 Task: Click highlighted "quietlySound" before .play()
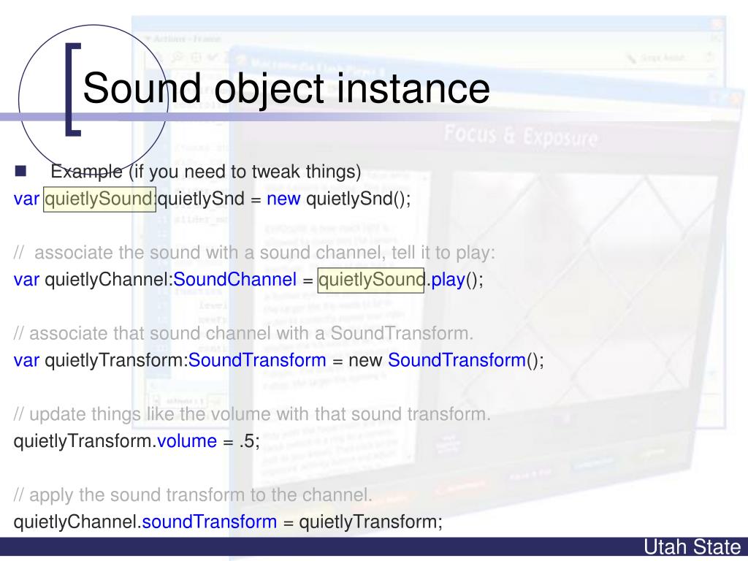[x=370, y=280]
